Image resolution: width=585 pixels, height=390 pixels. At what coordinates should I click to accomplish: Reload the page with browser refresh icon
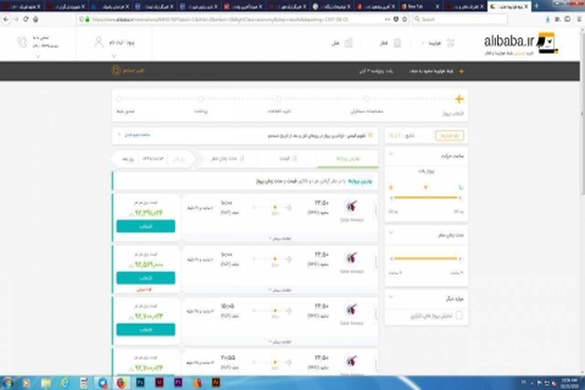point(26,19)
